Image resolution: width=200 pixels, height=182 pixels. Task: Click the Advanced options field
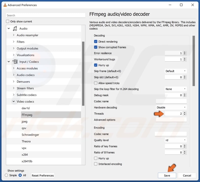click(x=171, y=120)
